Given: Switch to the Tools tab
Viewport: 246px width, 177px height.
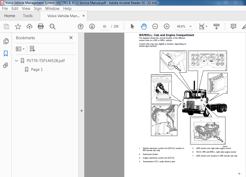Looking at the screenshot, I should pyautogui.click(x=28, y=16).
